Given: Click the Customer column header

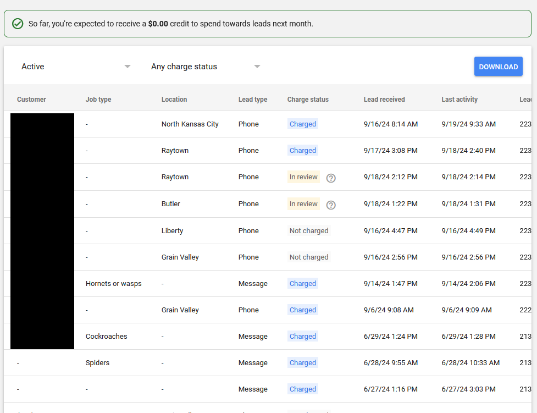Looking at the screenshot, I should point(31,100).
